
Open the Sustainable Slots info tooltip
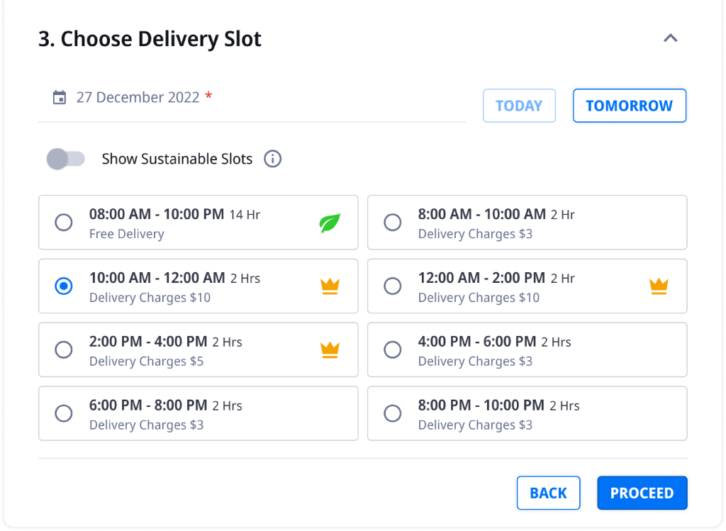click(x=272, y=159)
